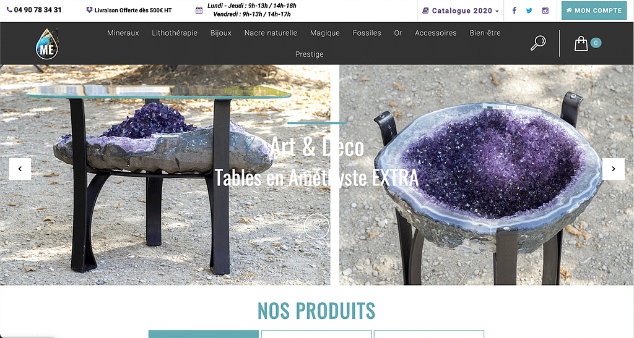Image resolution: width=634 pixels, height=338 pixels.
Task: Click the circled down-arrow on slider
Action: pyautogui.click(x=316, y=226)
